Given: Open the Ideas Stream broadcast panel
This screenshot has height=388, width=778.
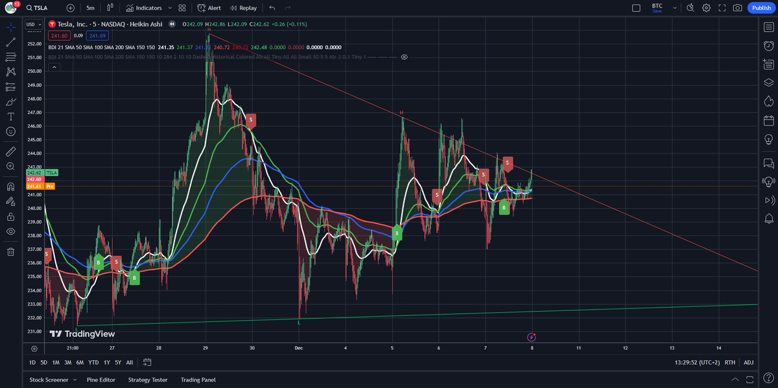Looking at the screenshot, I should pyautogui.click(x=769, y=181).
